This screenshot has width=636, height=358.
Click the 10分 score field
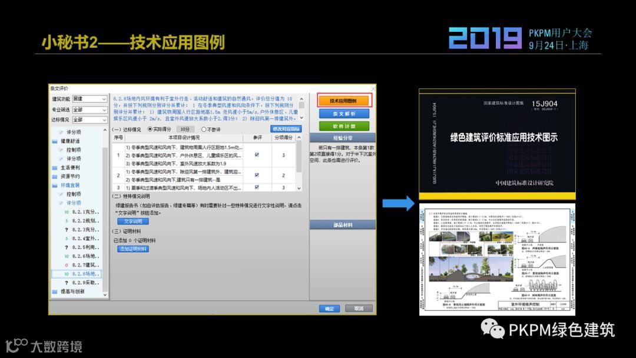click(x=185, y=130)
